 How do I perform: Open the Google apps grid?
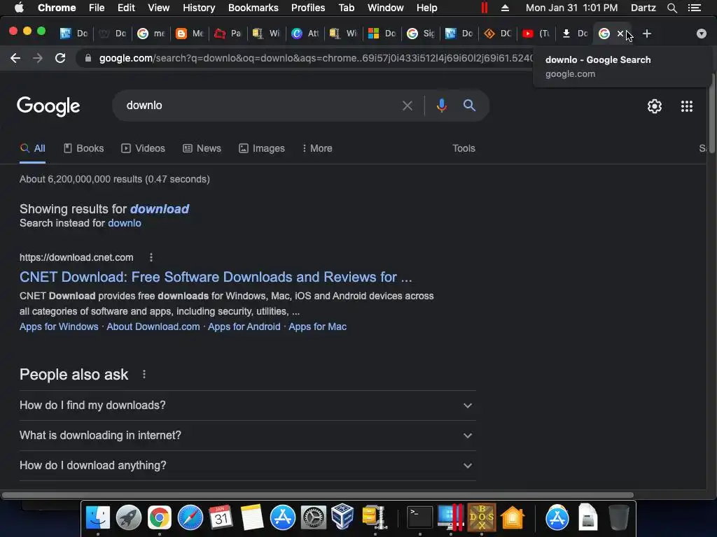[x=686, y=106]
